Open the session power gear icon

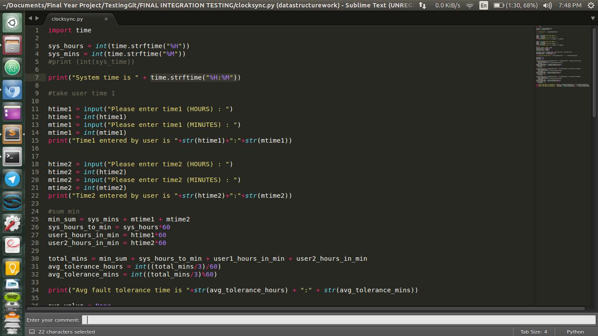point(590,5)
